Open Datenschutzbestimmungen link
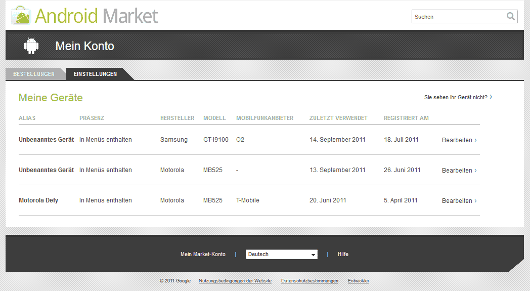 (310, 281)
